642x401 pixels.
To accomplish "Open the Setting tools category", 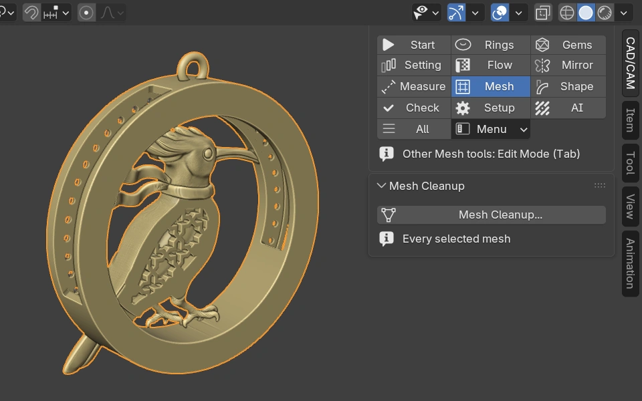I will coord(414,65).
